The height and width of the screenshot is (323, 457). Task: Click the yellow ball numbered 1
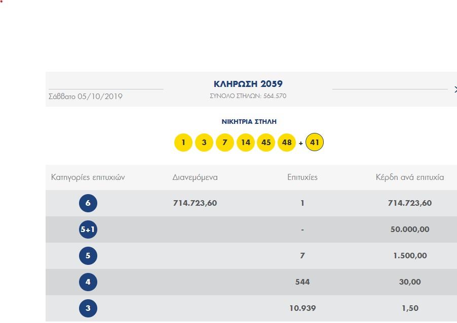(x=183, y=143)
